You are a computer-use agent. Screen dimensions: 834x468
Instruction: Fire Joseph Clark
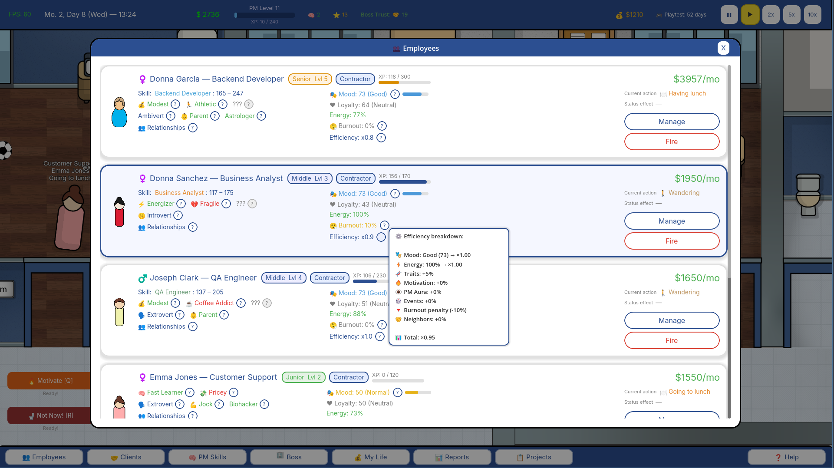point(672,340)
